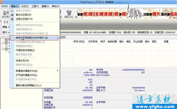The width and height of the screenshot is (177, 109).
Task: Select the bottom disk icon in tree
Action: point(6,49)
